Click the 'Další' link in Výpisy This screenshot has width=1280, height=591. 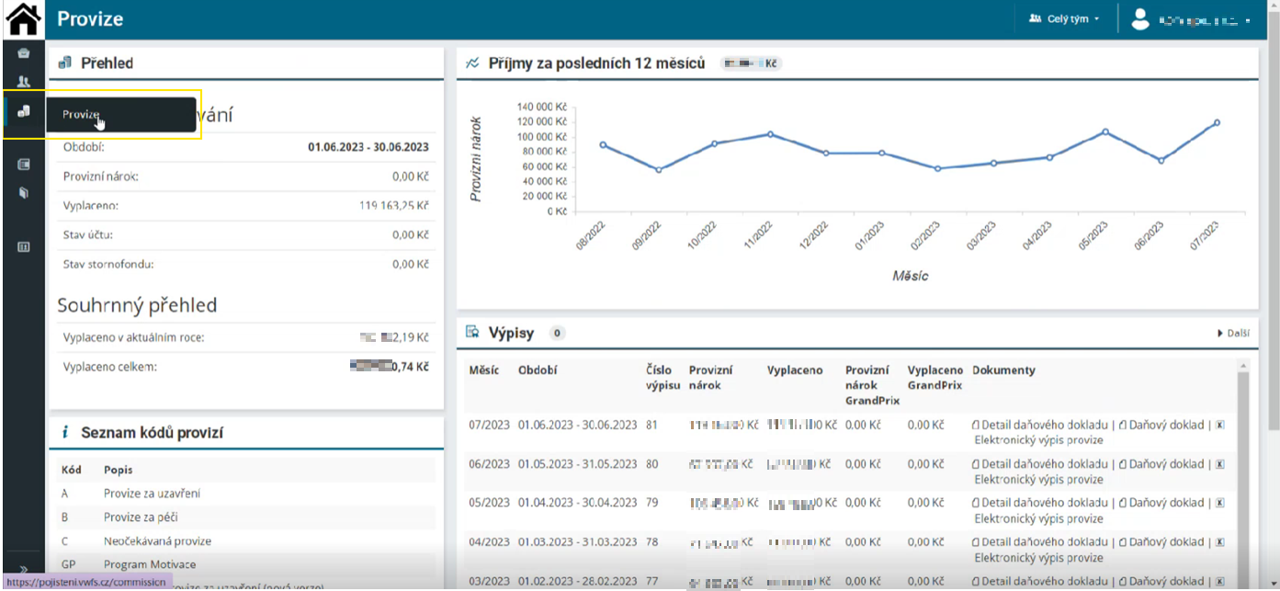(x=1232, y=333)
